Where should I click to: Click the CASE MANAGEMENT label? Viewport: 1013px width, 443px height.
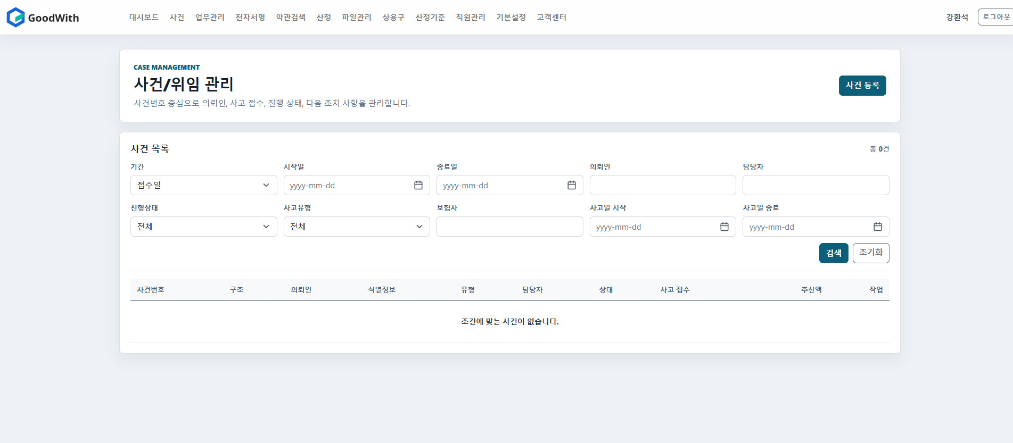(x=167, y=67)
